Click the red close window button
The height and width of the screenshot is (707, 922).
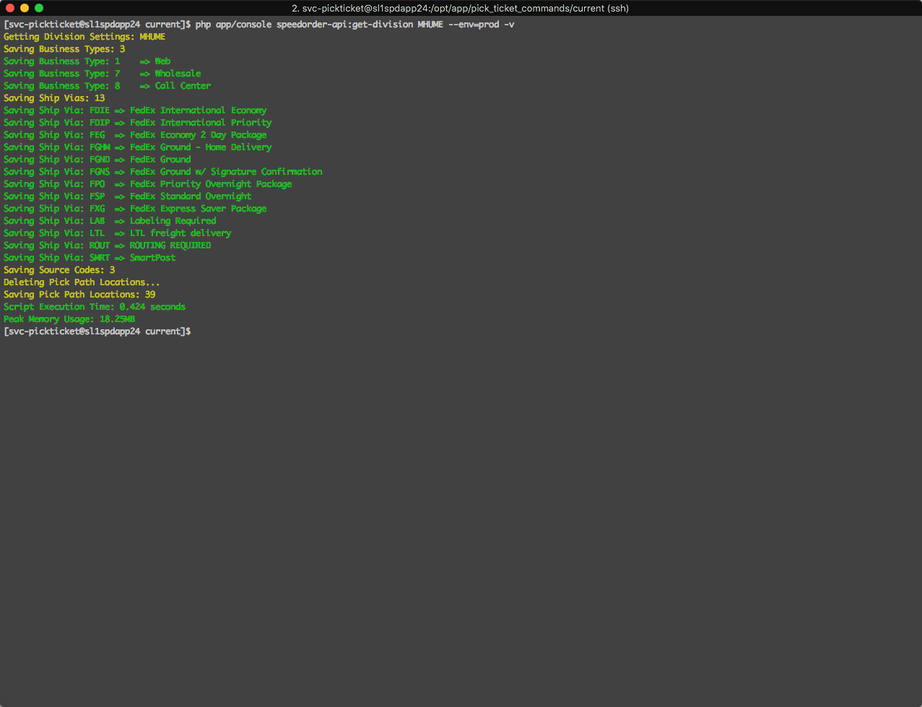tap(10, 8)
